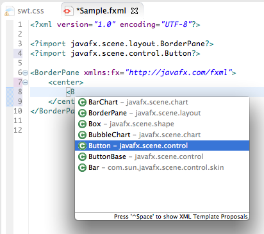Click the Bar class icon
This screenshot has height=234, width=264.
(x=82, y=168)
